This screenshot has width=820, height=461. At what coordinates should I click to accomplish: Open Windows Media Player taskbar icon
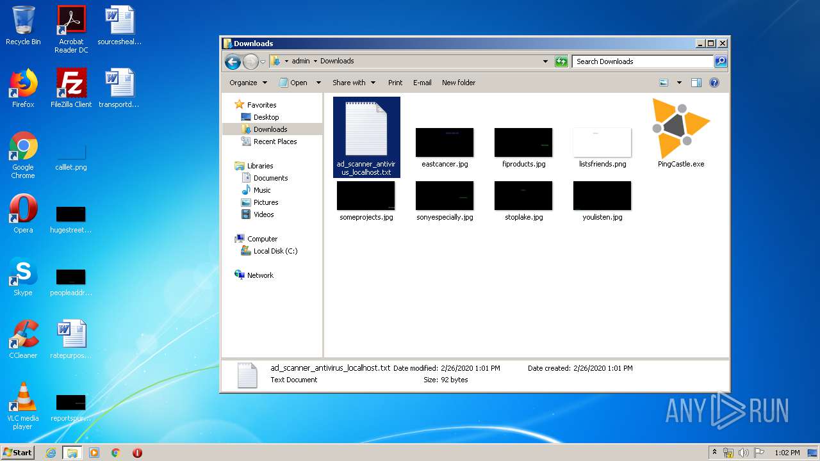pos(94,453)
